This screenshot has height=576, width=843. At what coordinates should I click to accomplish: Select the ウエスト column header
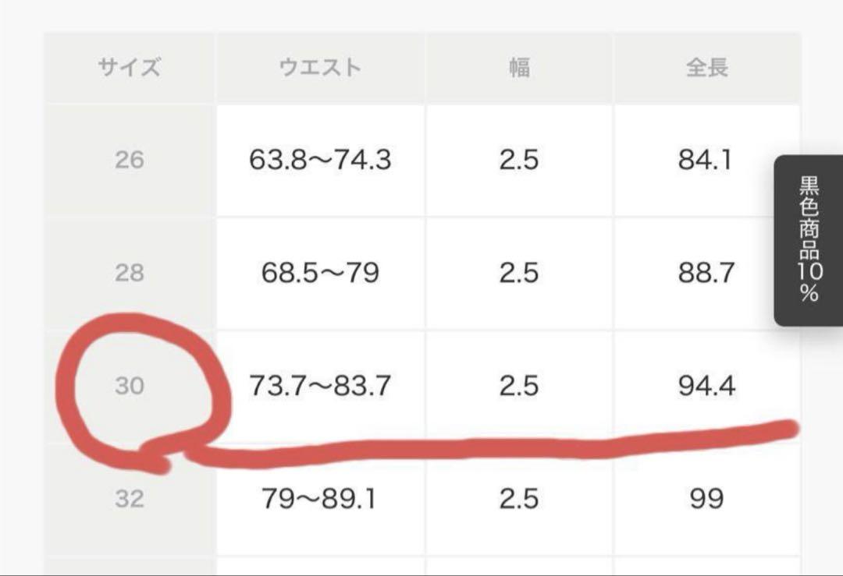pos(320,68)
